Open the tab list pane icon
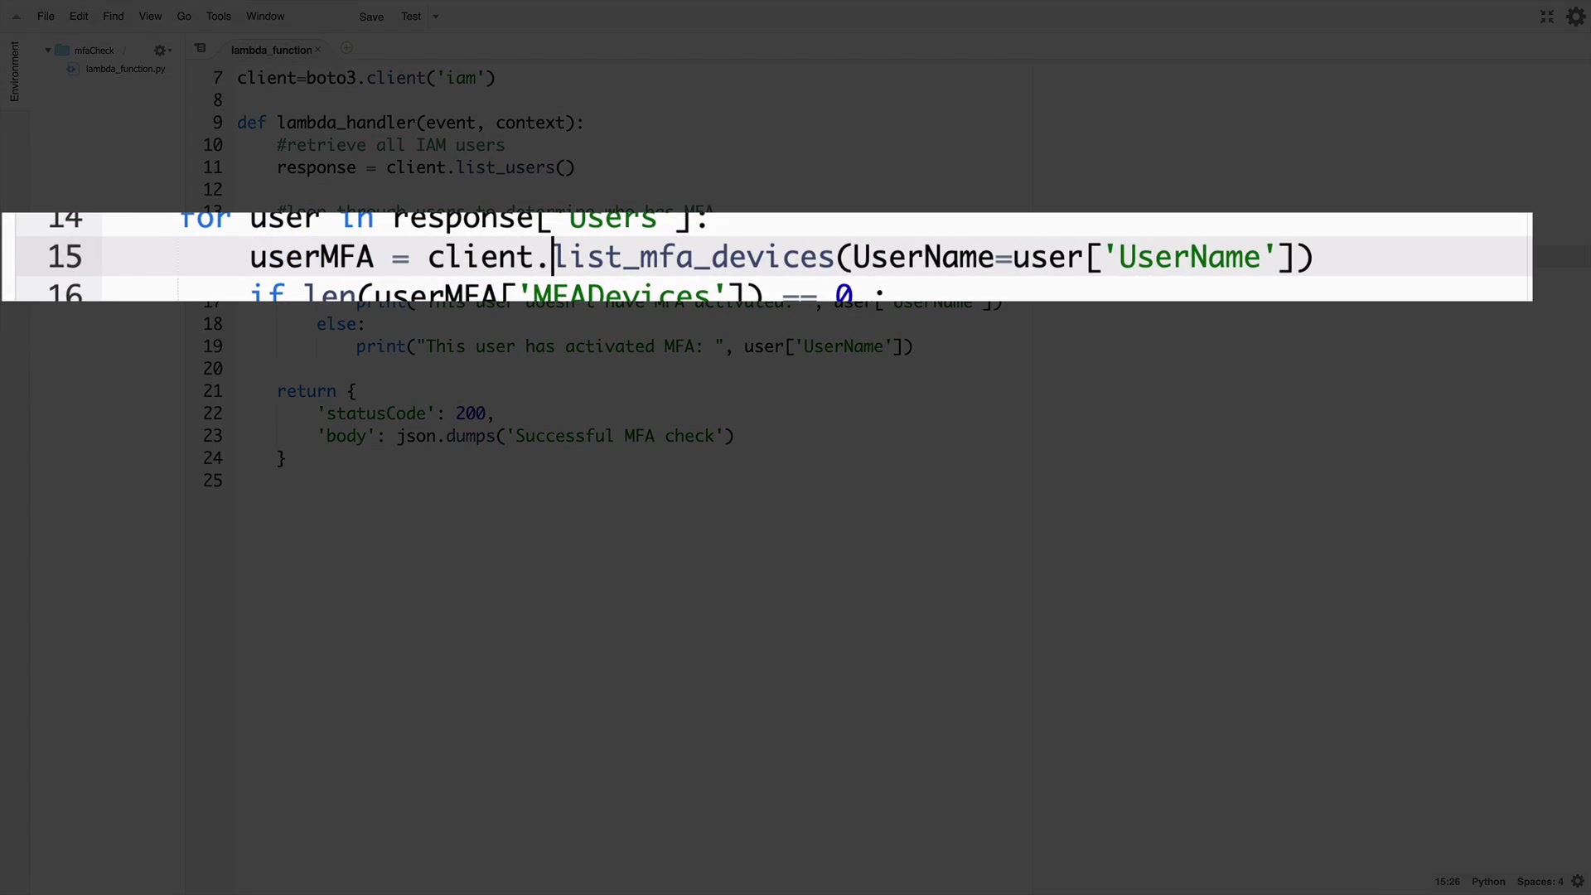Viewport: 1591px width, 895px height. click(200, 48)
